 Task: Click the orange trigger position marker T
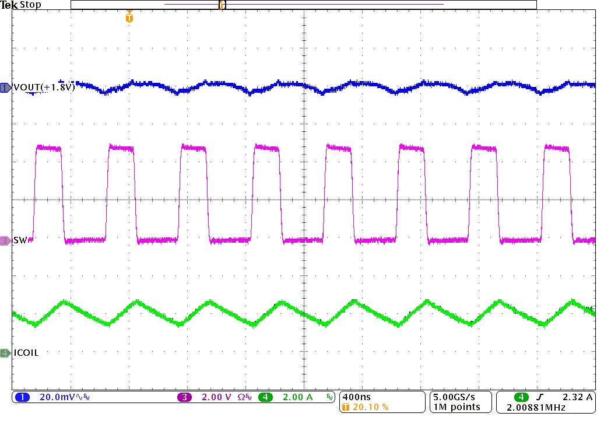click(128, 17)
